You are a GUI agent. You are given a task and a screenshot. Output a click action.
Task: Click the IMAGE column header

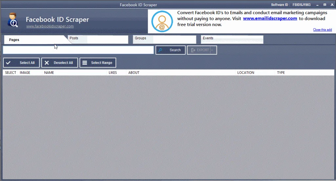click(25, 73)
